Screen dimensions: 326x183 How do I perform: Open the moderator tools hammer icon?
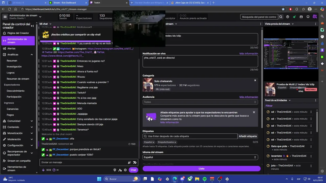[x=120, y=170]
